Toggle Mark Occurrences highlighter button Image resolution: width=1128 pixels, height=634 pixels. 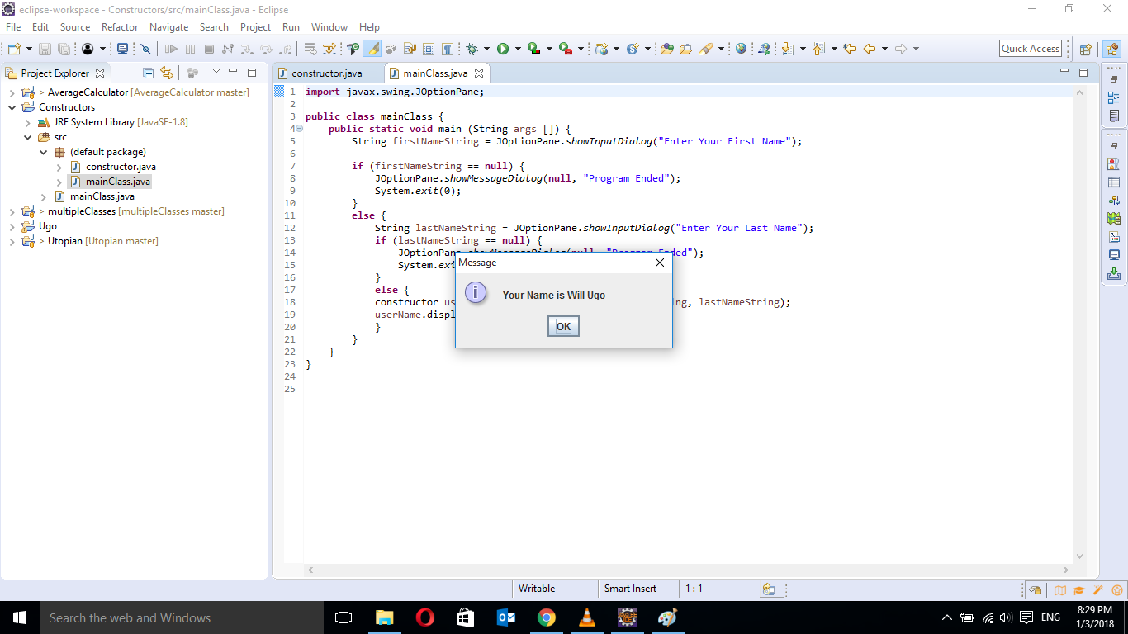[x=372, y=49]
